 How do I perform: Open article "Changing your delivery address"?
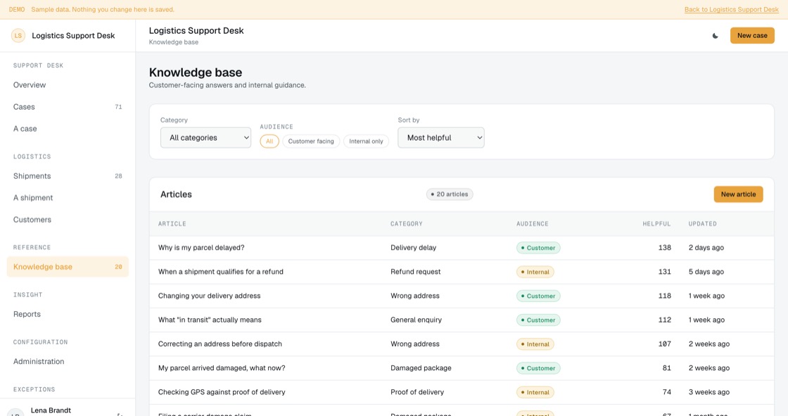[209, 296]
